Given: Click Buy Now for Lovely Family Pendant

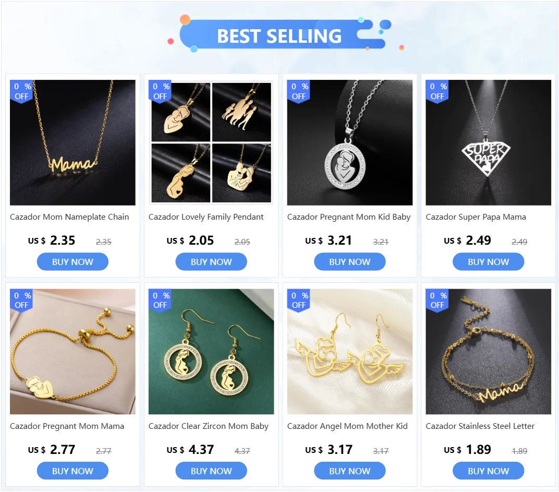Looking at the screenshot, I should point(211,262).
